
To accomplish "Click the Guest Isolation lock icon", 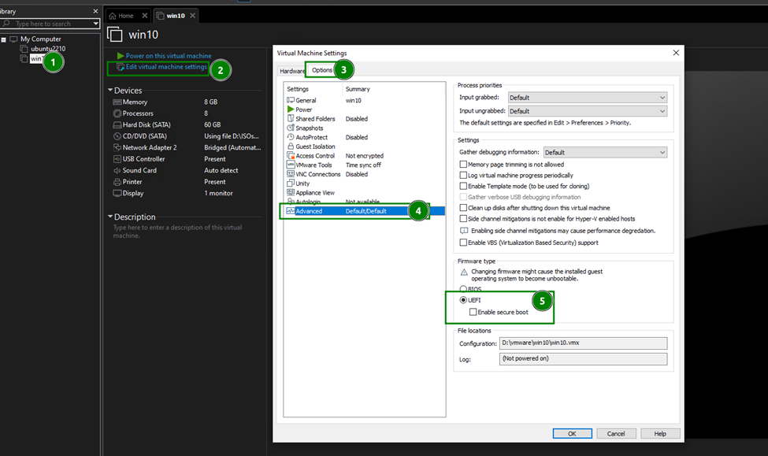I will [x=291, y=146].
